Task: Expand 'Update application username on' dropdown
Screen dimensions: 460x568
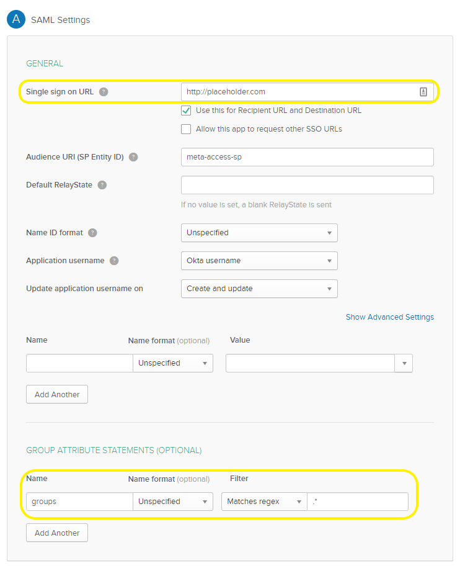Action: [259, 289]
